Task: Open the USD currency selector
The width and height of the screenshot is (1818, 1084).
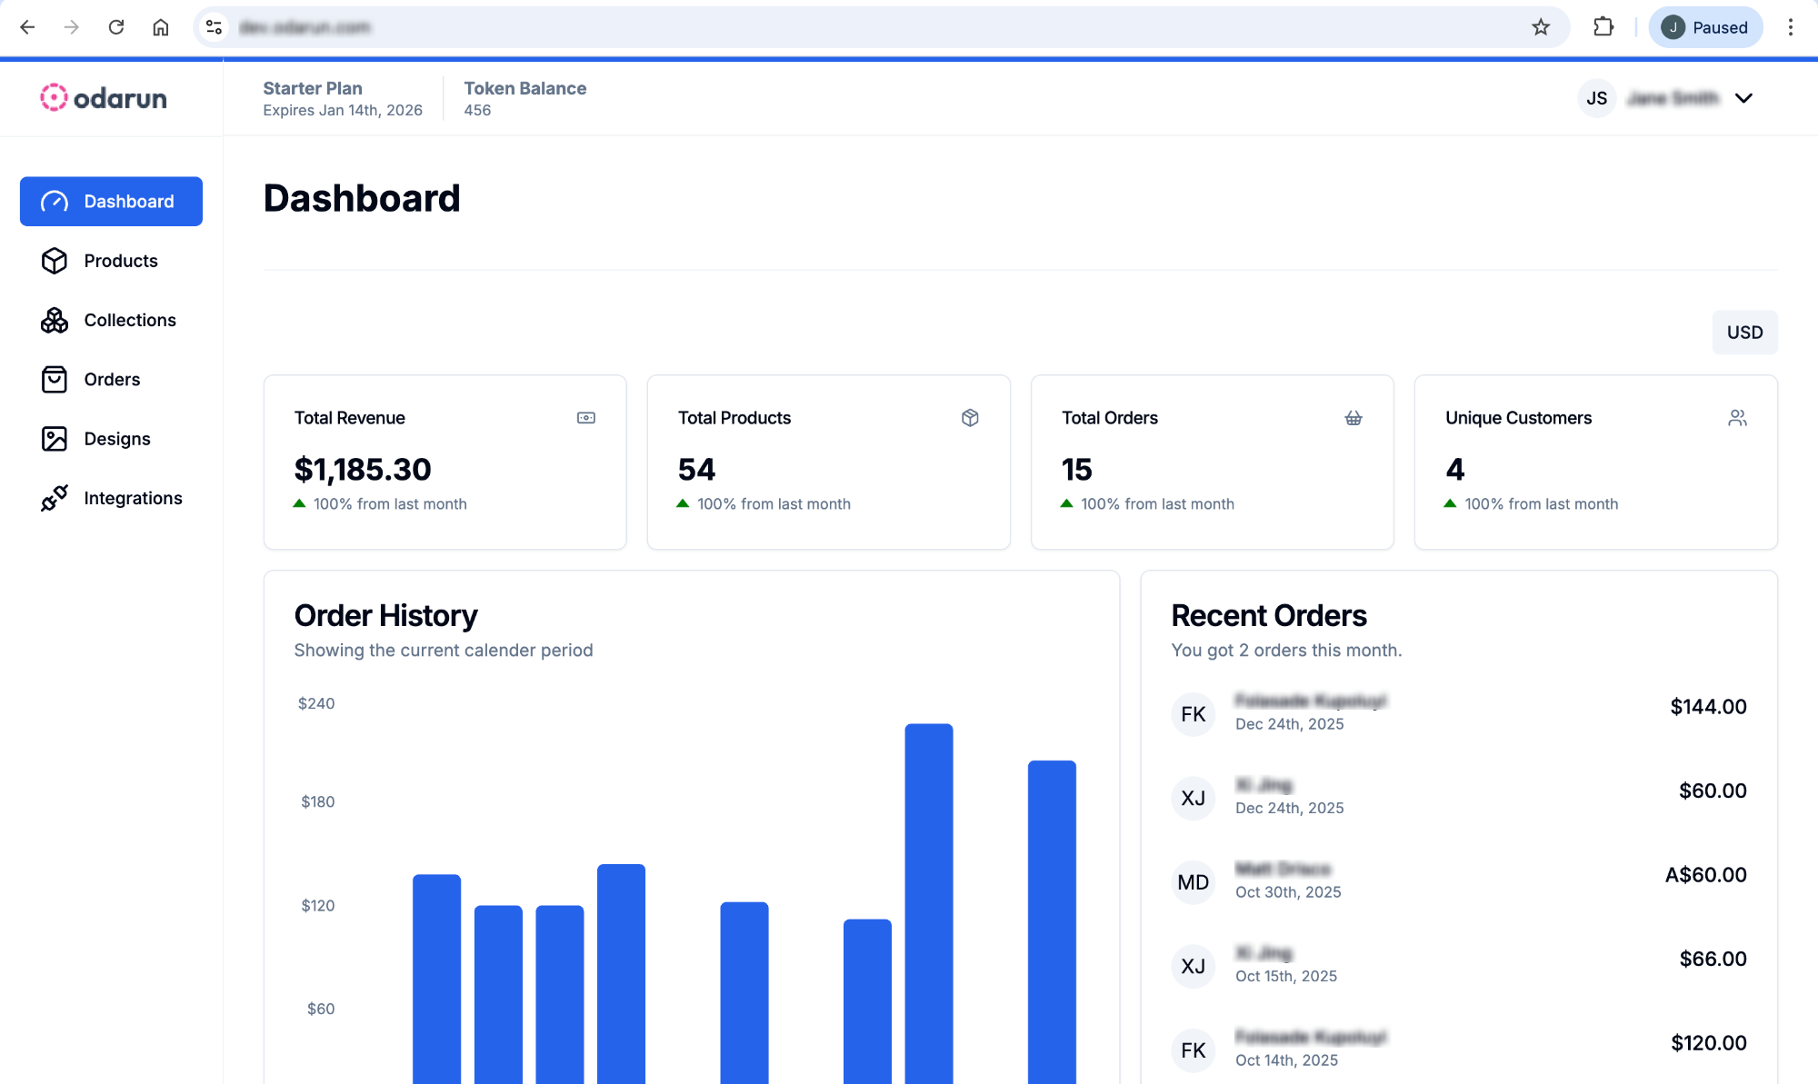Action: pos(1744,333)
